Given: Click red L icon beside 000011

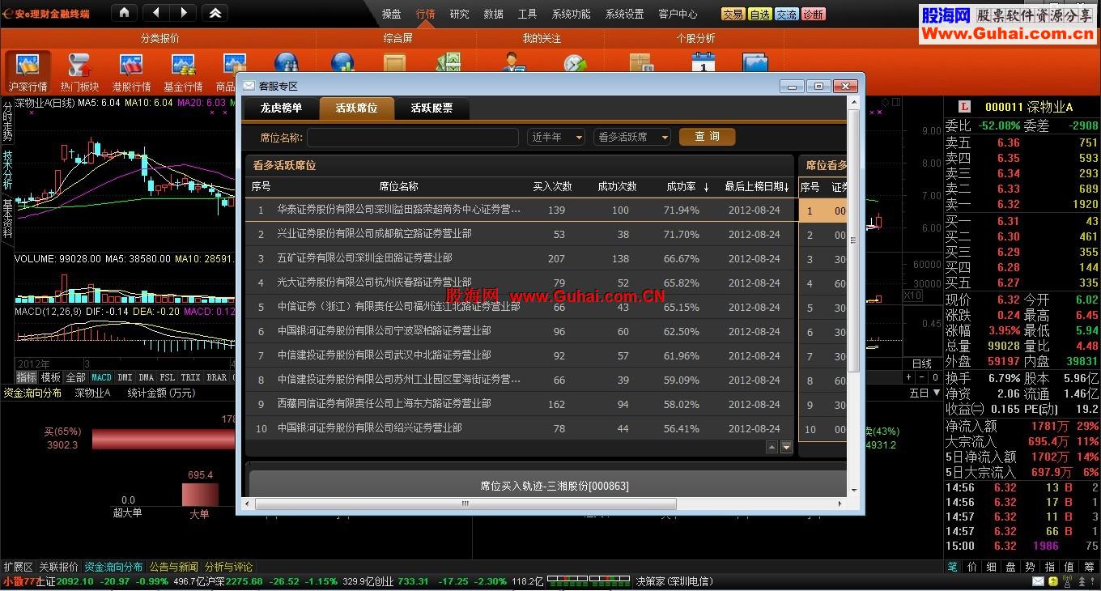Looking at the screenshot, I should (x=964, y=107).
